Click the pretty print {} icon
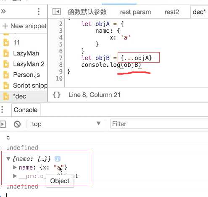The height and width of the screenshot is (197, 208). pos(57,95)
